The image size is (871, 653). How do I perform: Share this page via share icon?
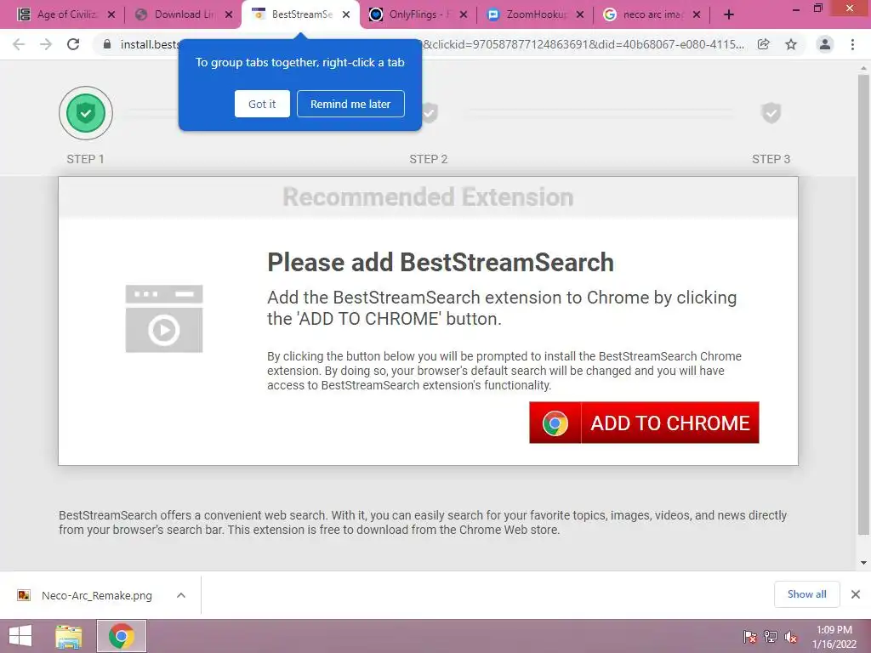point(764,44)
